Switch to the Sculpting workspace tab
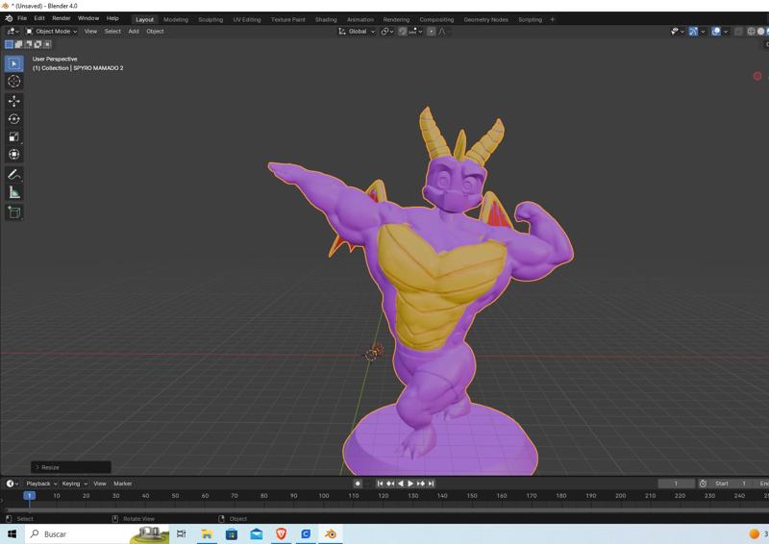The width and height of the screenshot is (769, 544). [210, 19]
